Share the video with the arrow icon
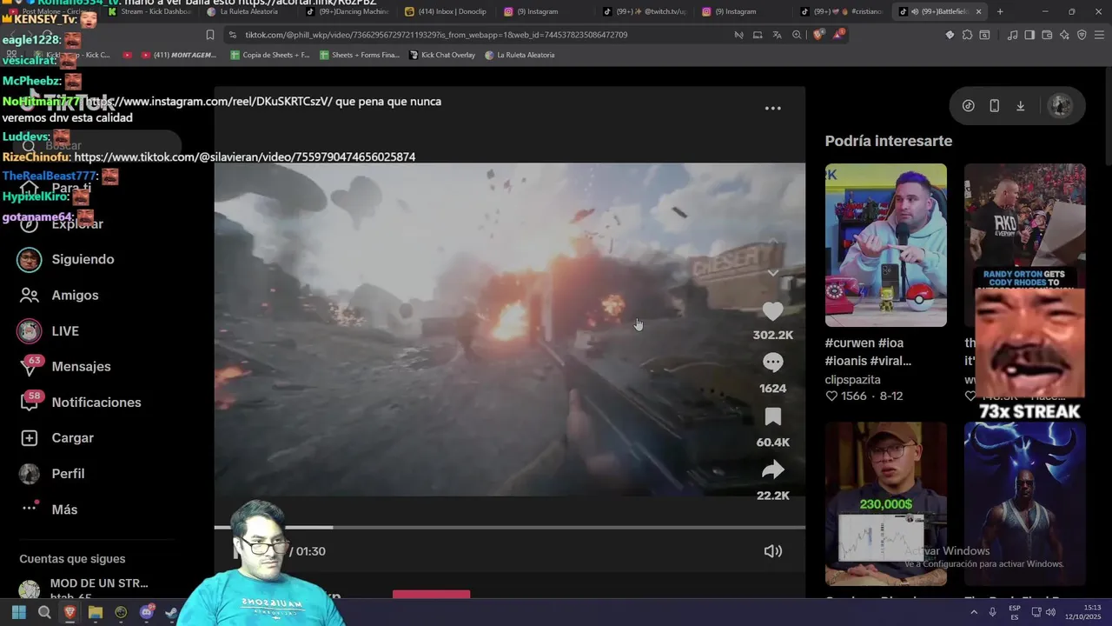Image resolution: width=1112 pixels, height=626 pixels. 772,470
